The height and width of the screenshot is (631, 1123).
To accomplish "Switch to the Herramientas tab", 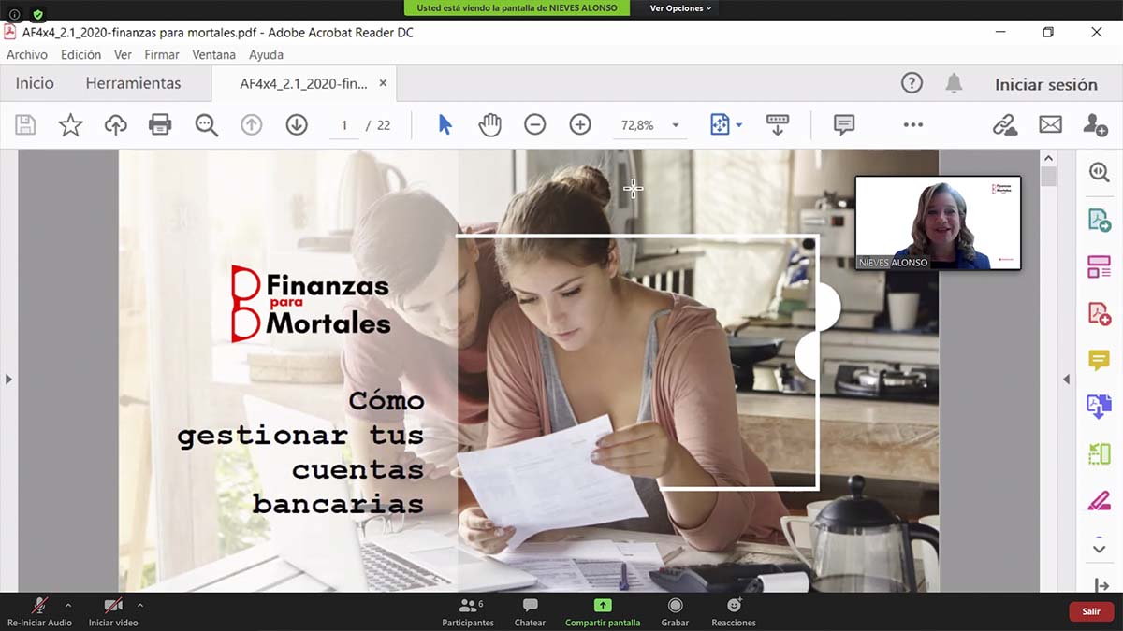I will click(x=133, y=83).
